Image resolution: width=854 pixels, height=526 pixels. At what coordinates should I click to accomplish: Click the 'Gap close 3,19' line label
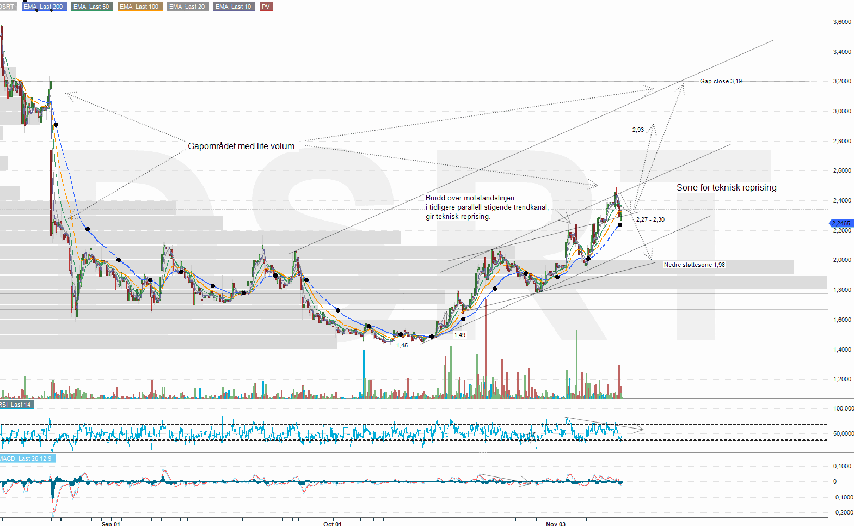[x=720, y=81]
